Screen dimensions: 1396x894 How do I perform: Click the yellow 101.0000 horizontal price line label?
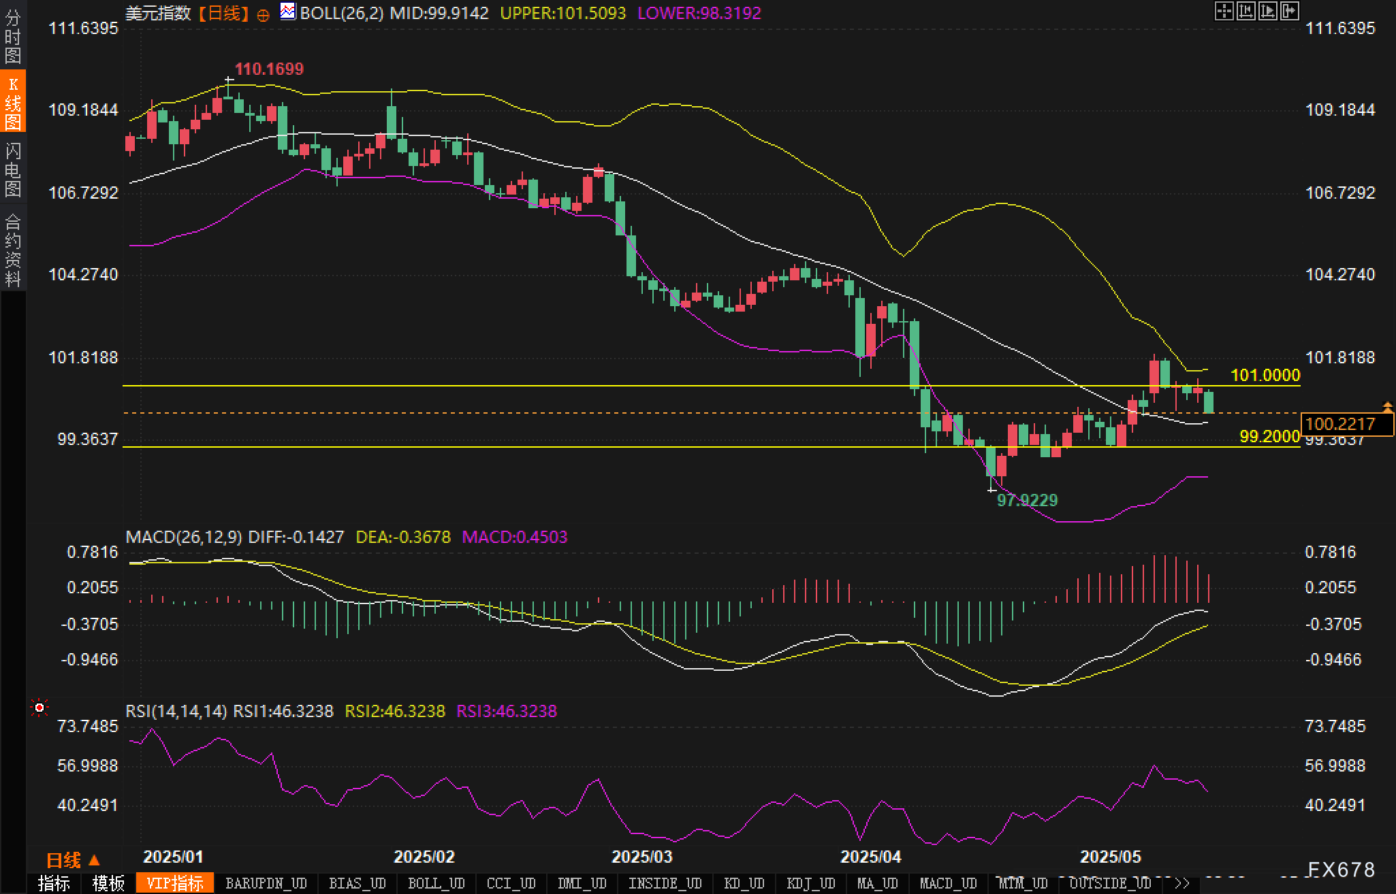pos(1265,375)
